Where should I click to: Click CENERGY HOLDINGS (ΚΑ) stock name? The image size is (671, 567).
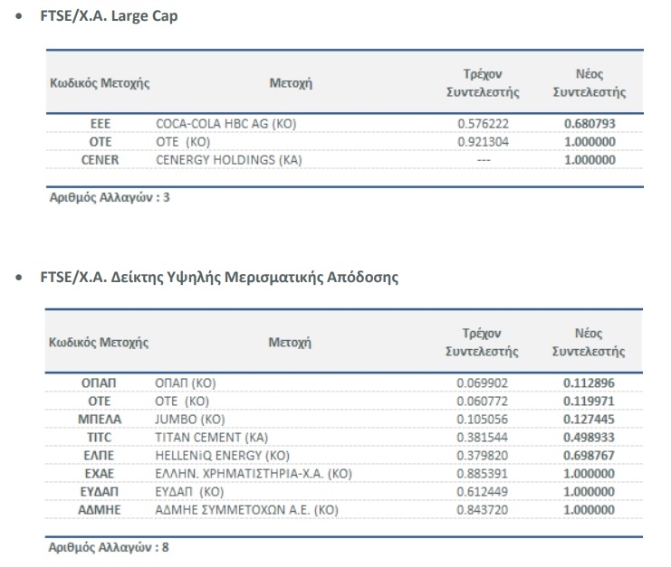tap(229, 159)
